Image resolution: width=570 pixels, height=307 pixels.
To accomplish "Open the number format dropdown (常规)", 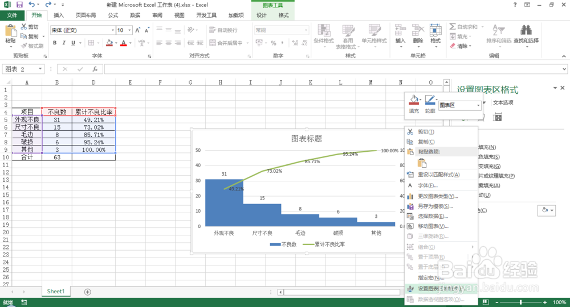I will (x=306, y=30).
